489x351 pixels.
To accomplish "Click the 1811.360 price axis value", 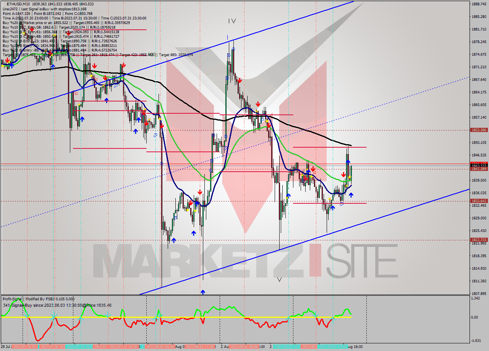I will (479, 281).
